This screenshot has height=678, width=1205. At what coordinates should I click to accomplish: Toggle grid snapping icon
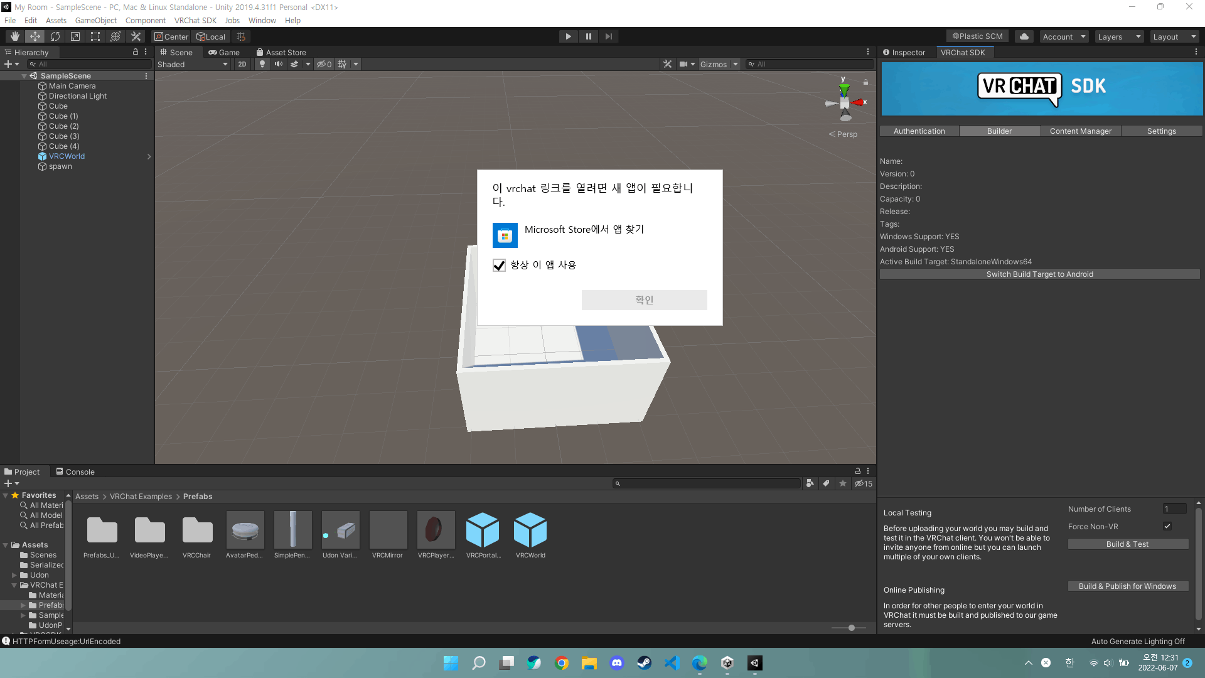pyautogui.click(x=241, y=36)
